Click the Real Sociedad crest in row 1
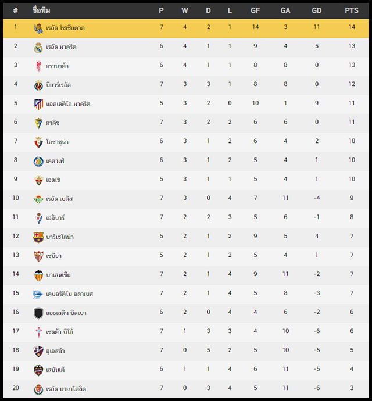The width and height of the screenshot is (372, 401). [38, 28]
